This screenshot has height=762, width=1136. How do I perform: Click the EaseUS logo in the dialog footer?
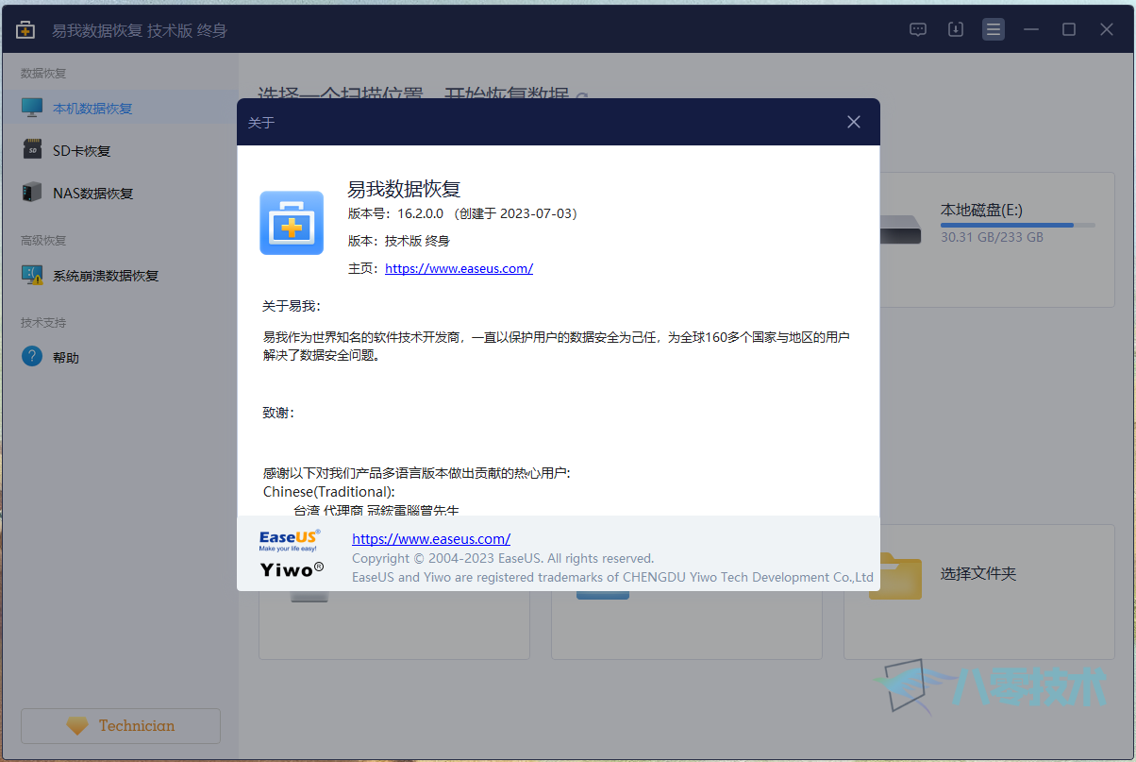(290, 540)
